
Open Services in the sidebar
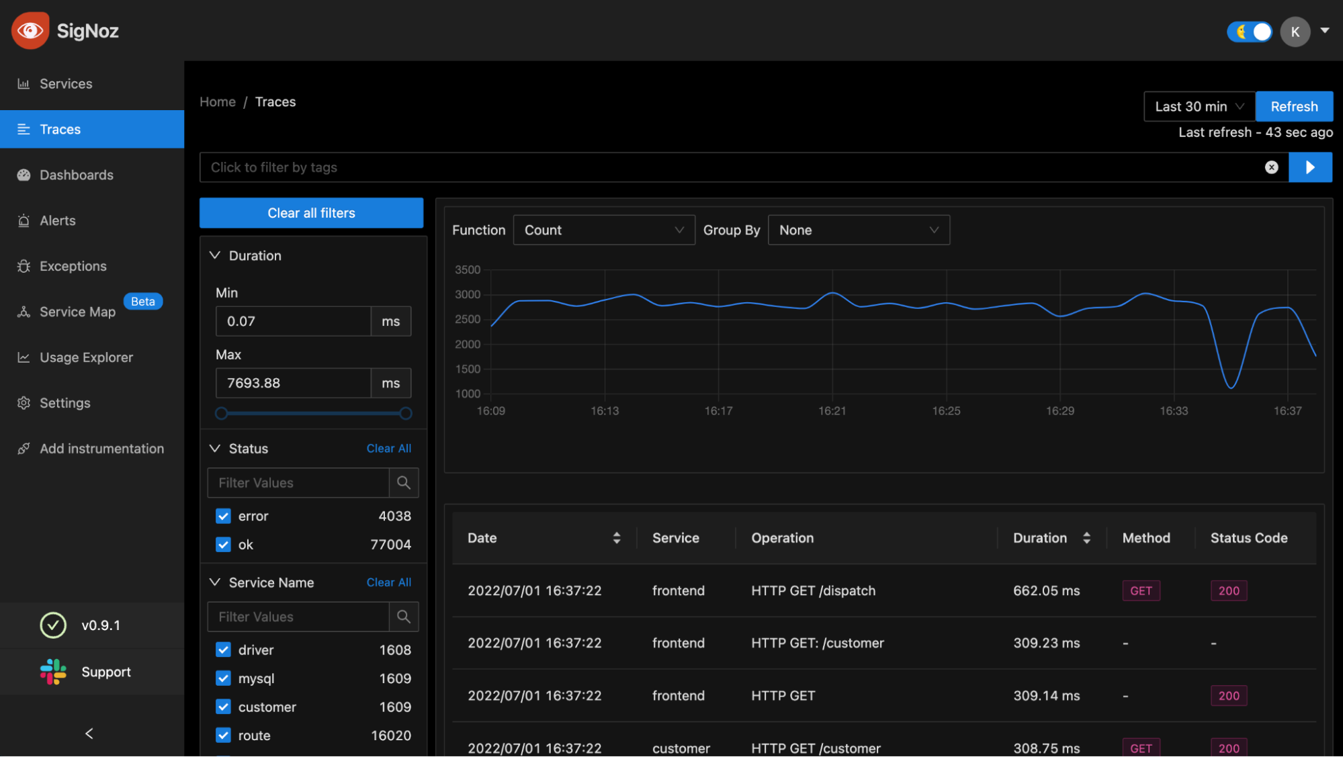coord(92,84)
